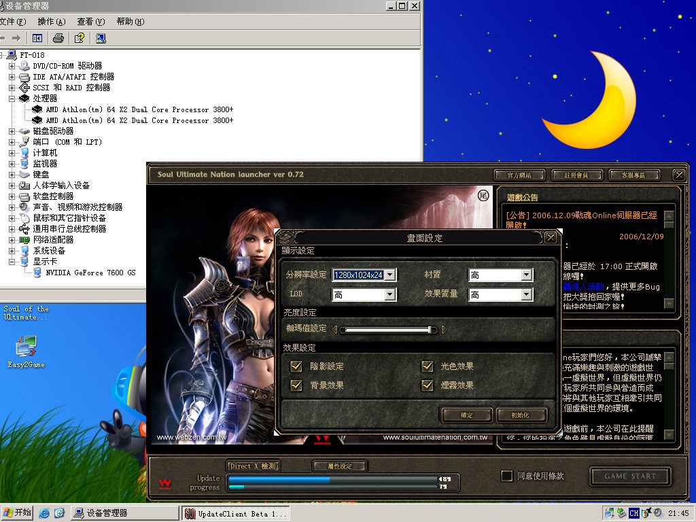The image size is (696, 522).
Task: Click the show/hide console tree toolbar icon
Action: click(x=37, y=39)
